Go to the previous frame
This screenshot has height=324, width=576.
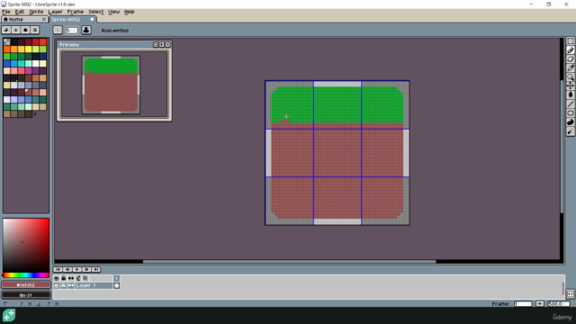click(x=67, y=270)
